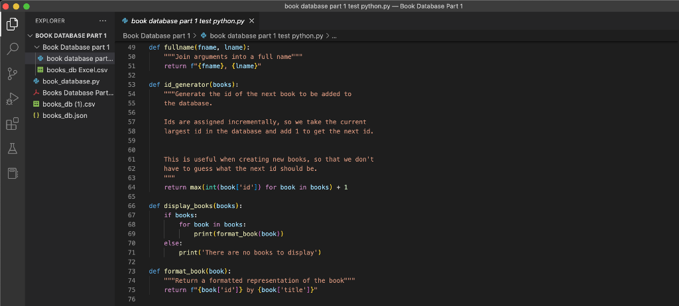This screenshot has width=679, height=306.
Task: Click the id_generator function name
Action: point(186,84)
